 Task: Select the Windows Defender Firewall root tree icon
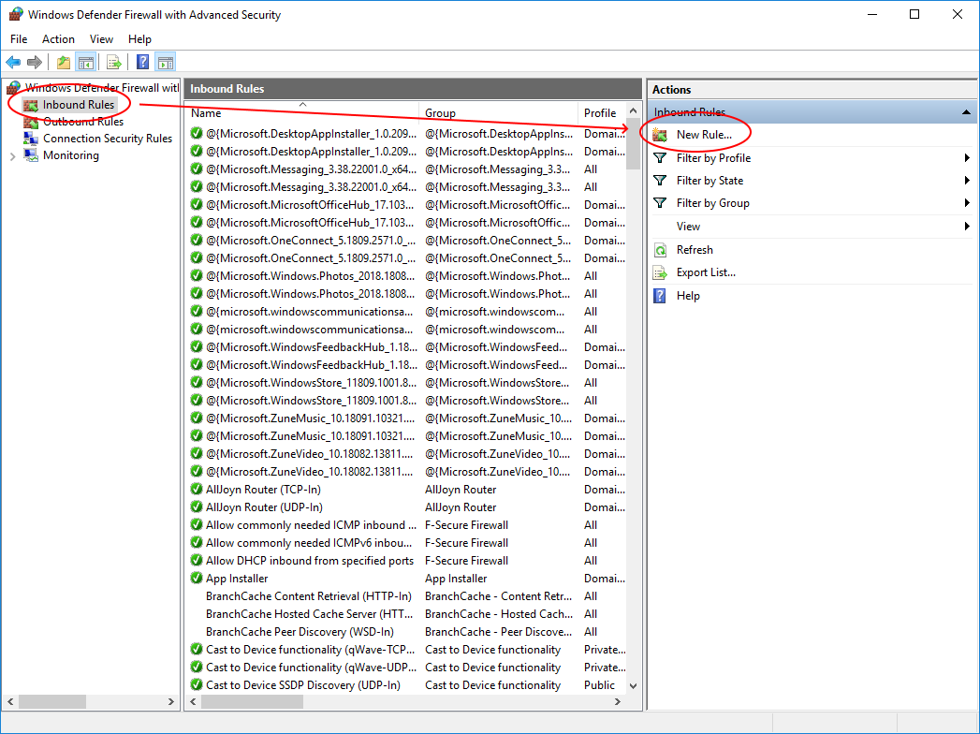[14, 87]
